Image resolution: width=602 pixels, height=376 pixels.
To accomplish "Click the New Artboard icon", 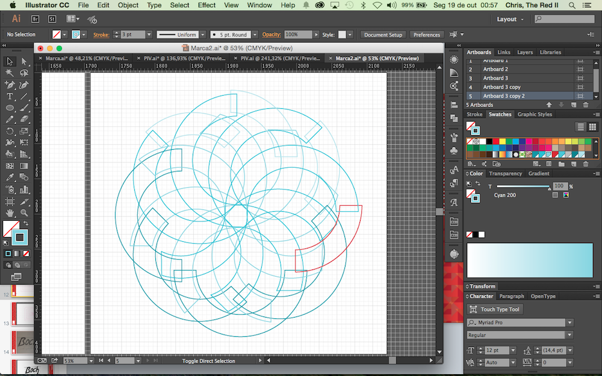I will tap(573, 105).
